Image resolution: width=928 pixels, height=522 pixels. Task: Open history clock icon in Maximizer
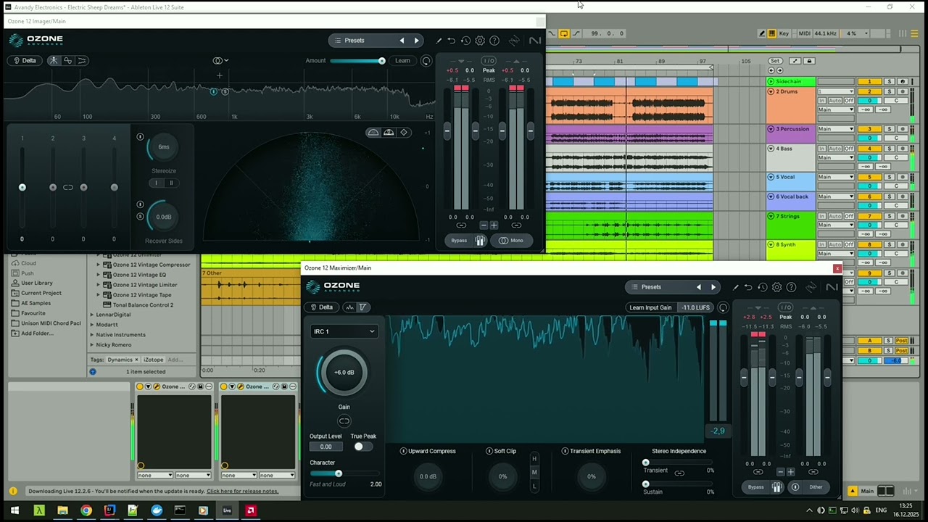[763, 287]
